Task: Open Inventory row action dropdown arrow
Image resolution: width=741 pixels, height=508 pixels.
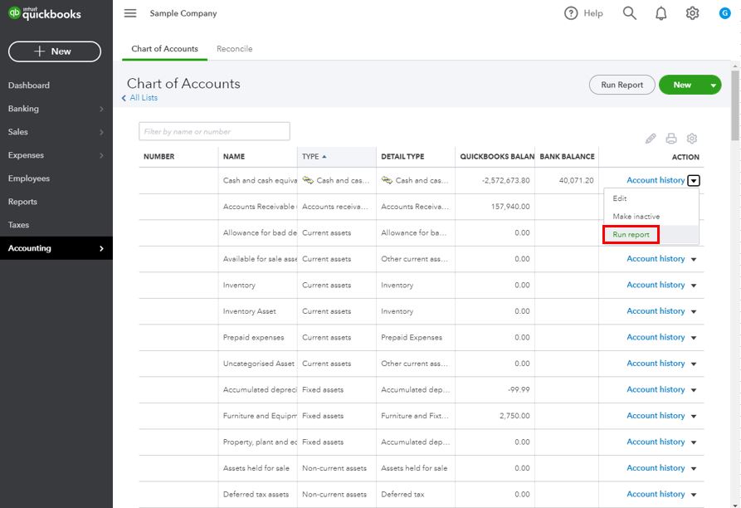Action: pyautogui.click(x=694, y=286)
